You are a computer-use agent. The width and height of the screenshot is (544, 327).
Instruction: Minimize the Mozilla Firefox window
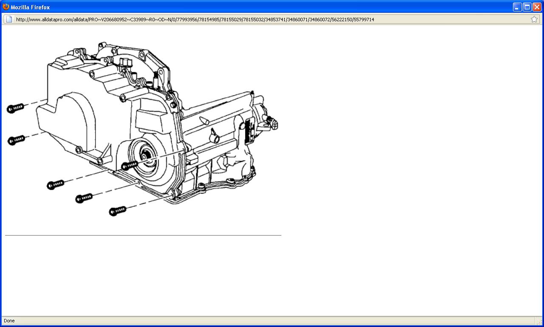(517, 7)
